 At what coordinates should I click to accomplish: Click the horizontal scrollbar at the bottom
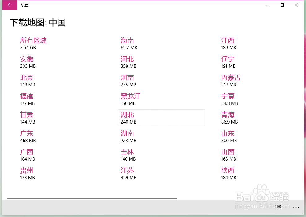pyautogui.click(x=92, y=198)
